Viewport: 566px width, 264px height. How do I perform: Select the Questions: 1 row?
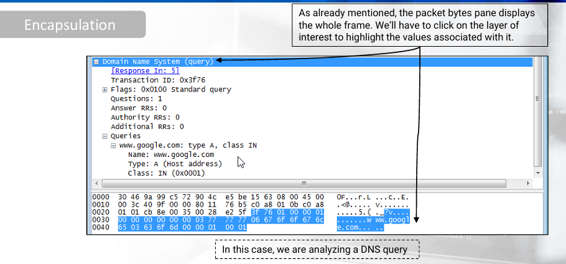coord(136,98)
